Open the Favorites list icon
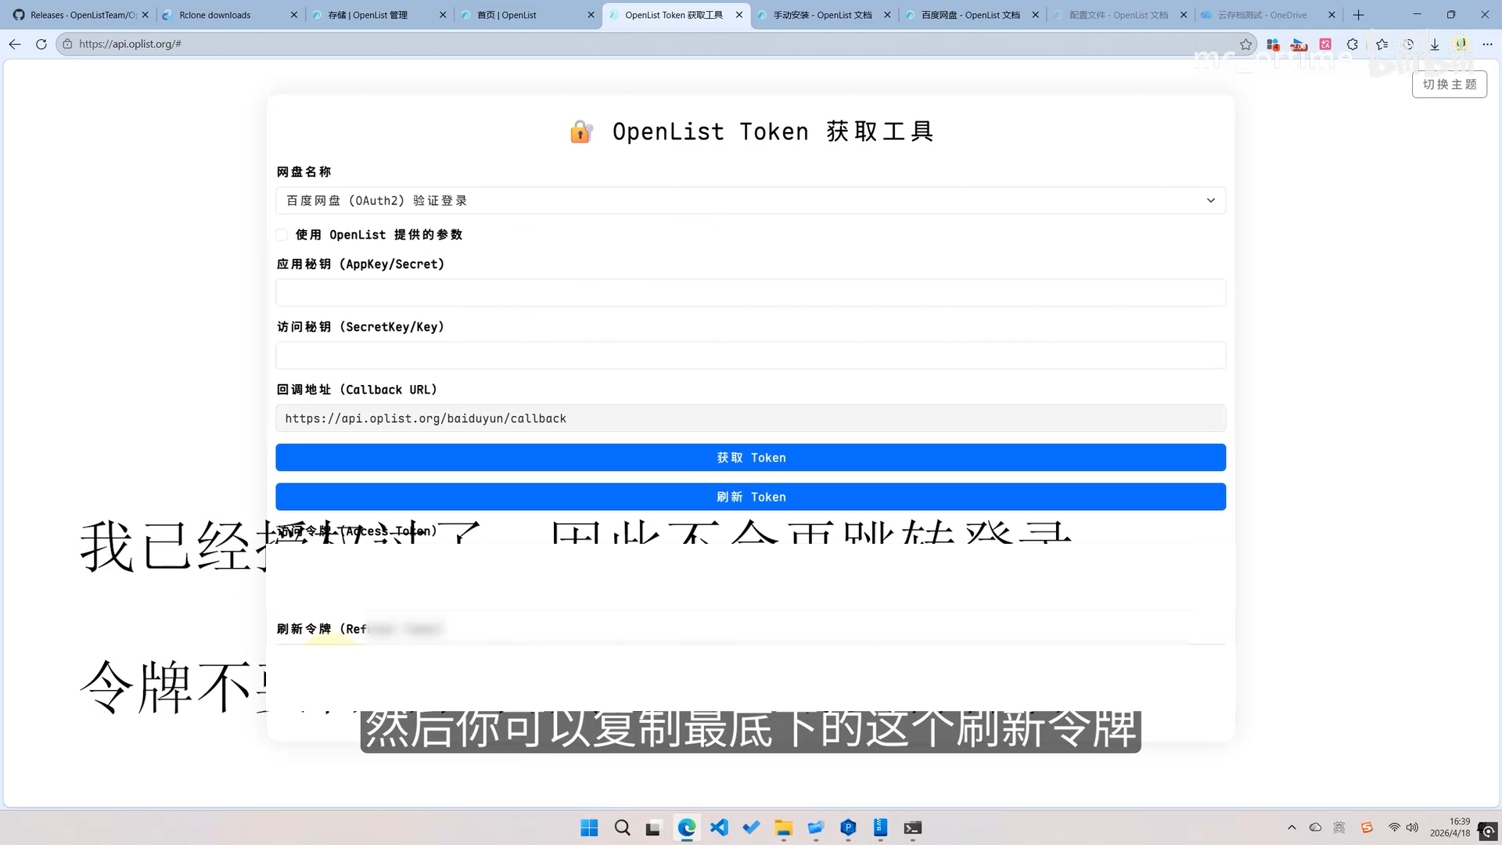Viewport: 1502px width, 845px height. point(1382,45)
